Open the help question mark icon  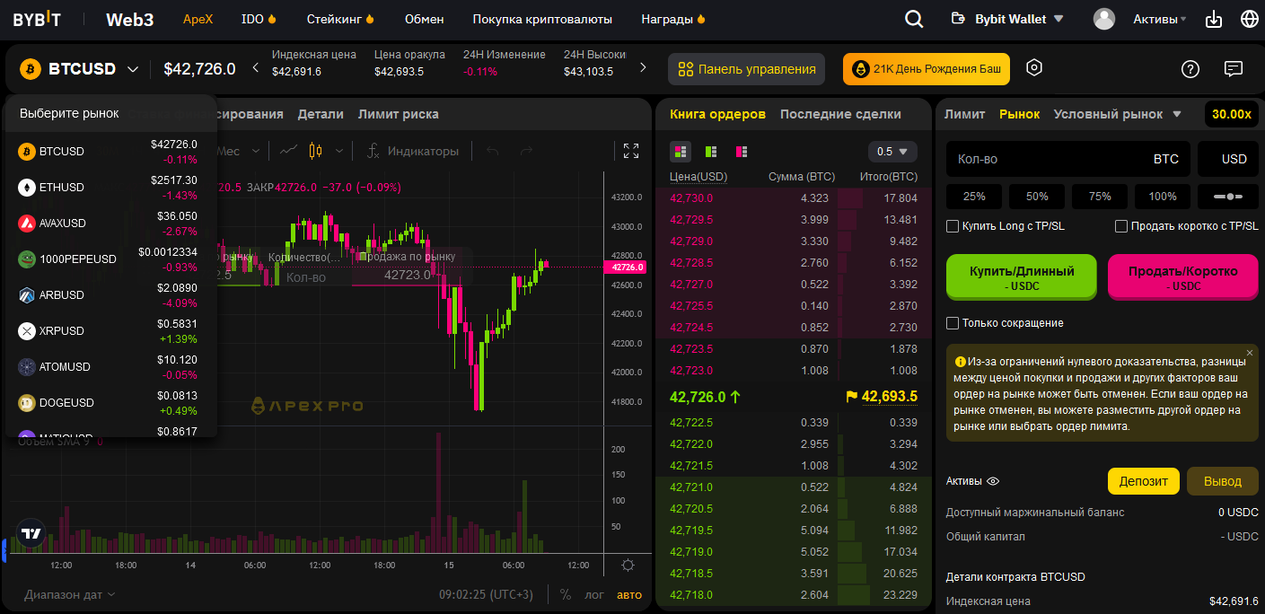[x=1190, y=69]
